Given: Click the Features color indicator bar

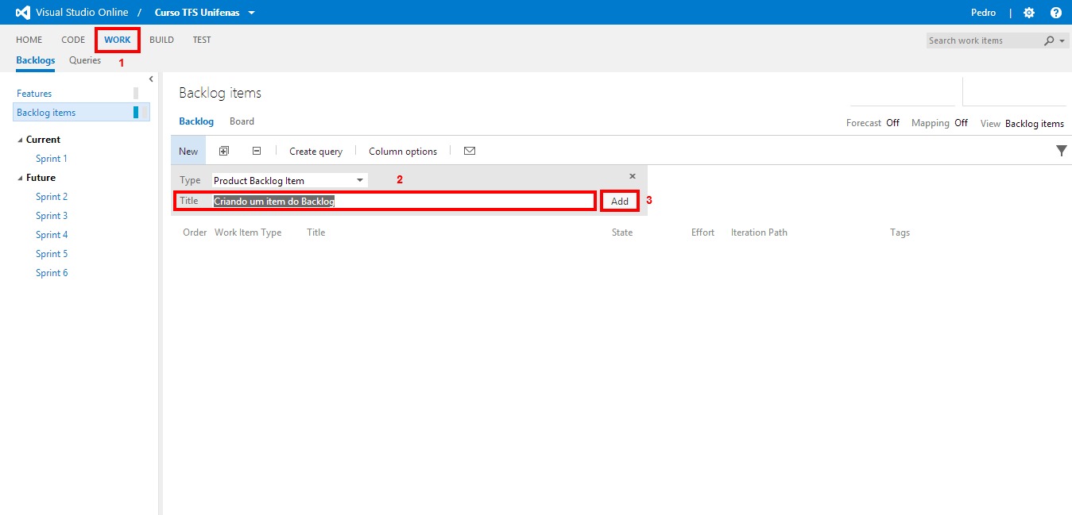Looking at the screenshot, I should tap(136, 94).
